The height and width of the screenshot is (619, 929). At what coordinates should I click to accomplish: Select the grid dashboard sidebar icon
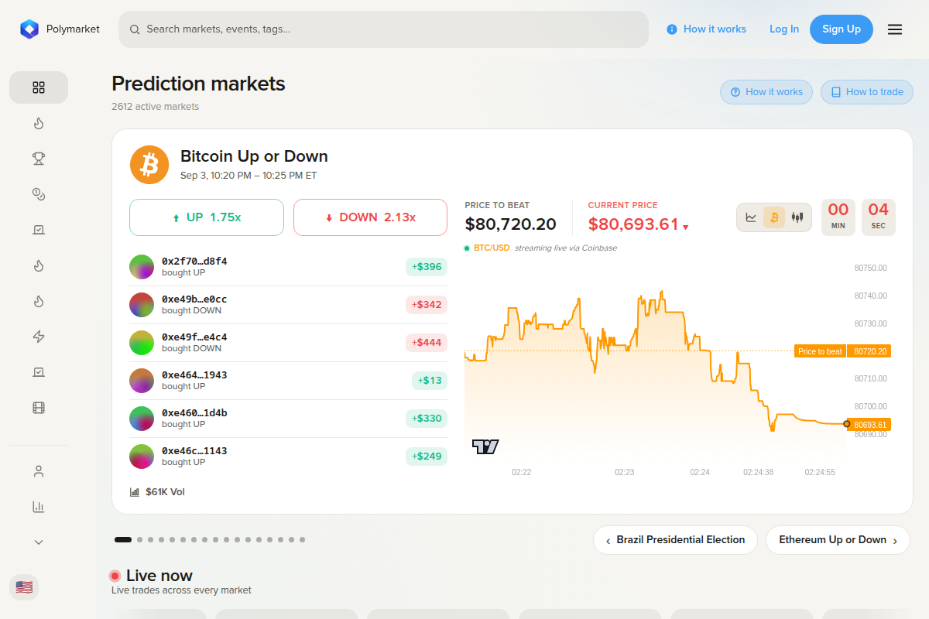coord(39,87)
